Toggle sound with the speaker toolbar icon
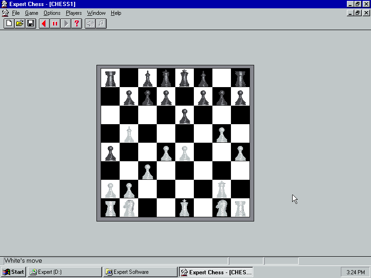 (x=90, y=24)
